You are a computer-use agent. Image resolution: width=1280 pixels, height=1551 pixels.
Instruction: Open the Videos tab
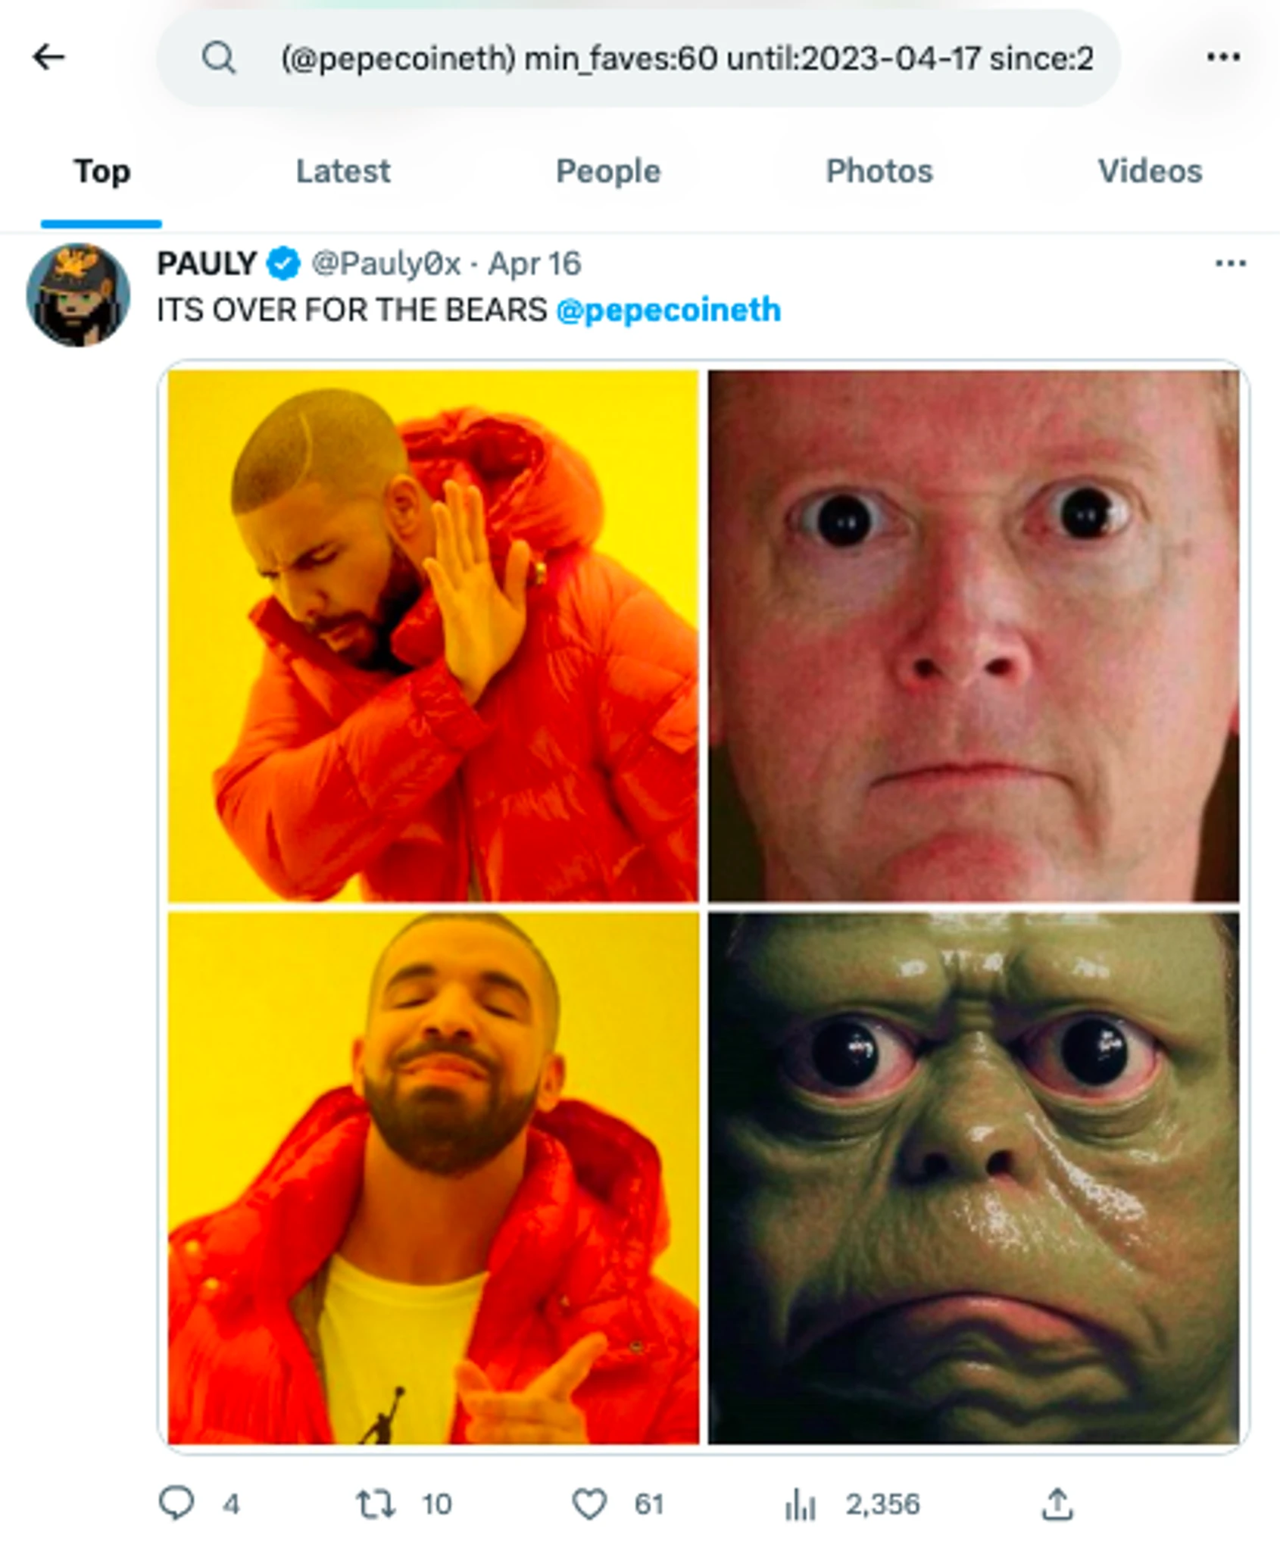pyautogui.click(x=1150, y=171)
